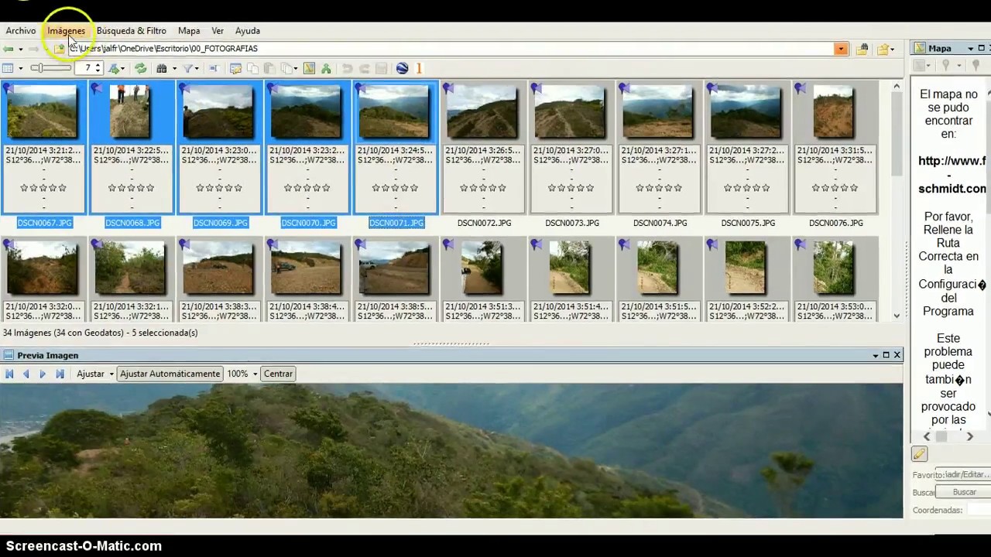Expand the view mode dropdown arrow
The width and height of the screenshot is (991, 557).
pos(21,68)
